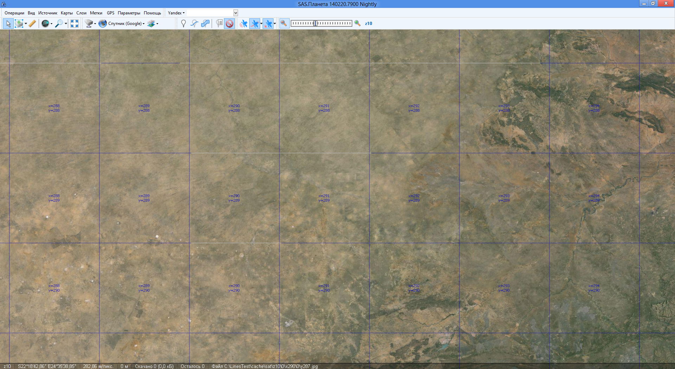
Task: Open the Метки menu
Action: [96, 13]
